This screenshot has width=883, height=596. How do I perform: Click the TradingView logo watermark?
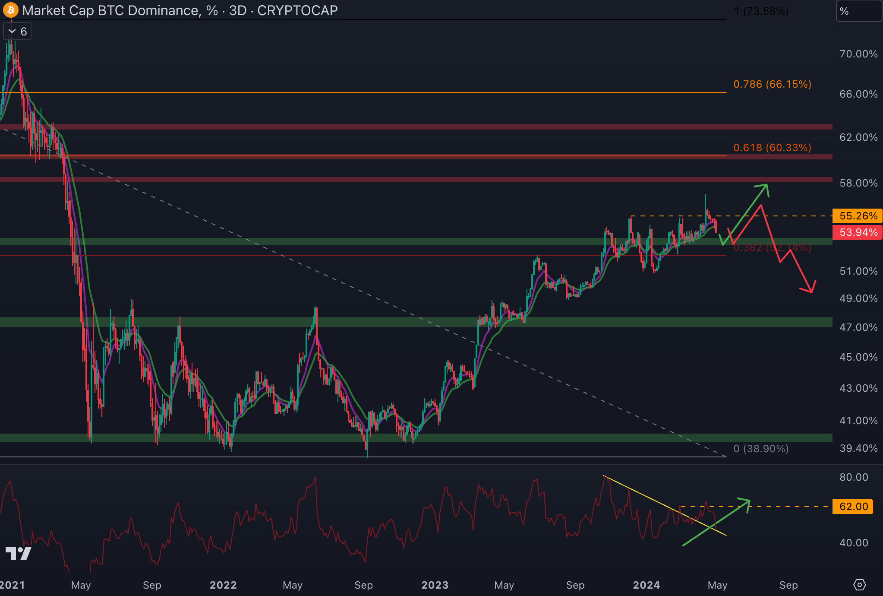(19, 553)
